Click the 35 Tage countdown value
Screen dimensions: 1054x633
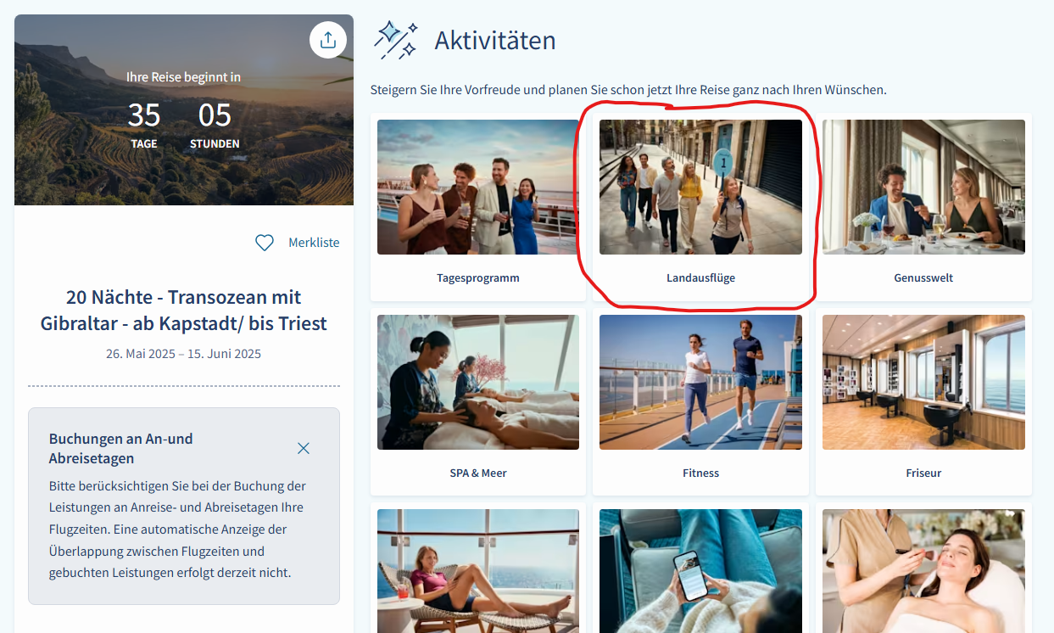144,115
